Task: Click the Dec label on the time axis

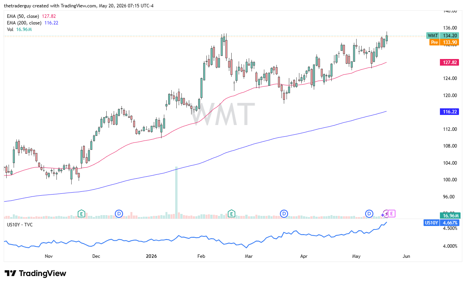Action: click(96, 256)
